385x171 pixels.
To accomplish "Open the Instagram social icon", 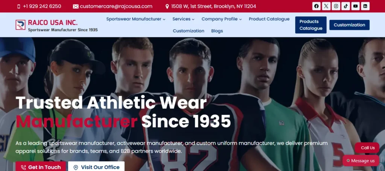I will point(336,6).
